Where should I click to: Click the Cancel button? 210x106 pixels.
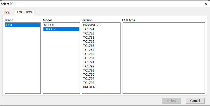[x=195, y=101]
